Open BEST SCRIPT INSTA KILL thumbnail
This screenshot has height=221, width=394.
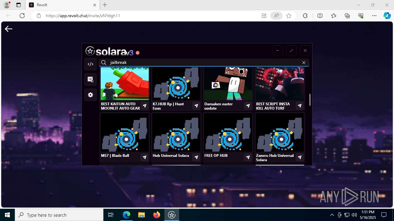(280, 83)
